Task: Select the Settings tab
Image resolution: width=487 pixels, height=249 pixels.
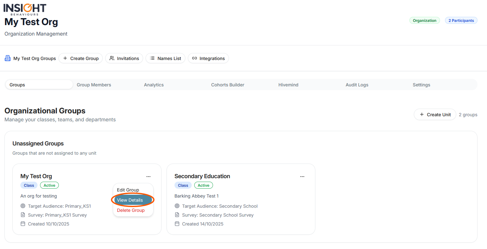Action: tap(421, 85)
